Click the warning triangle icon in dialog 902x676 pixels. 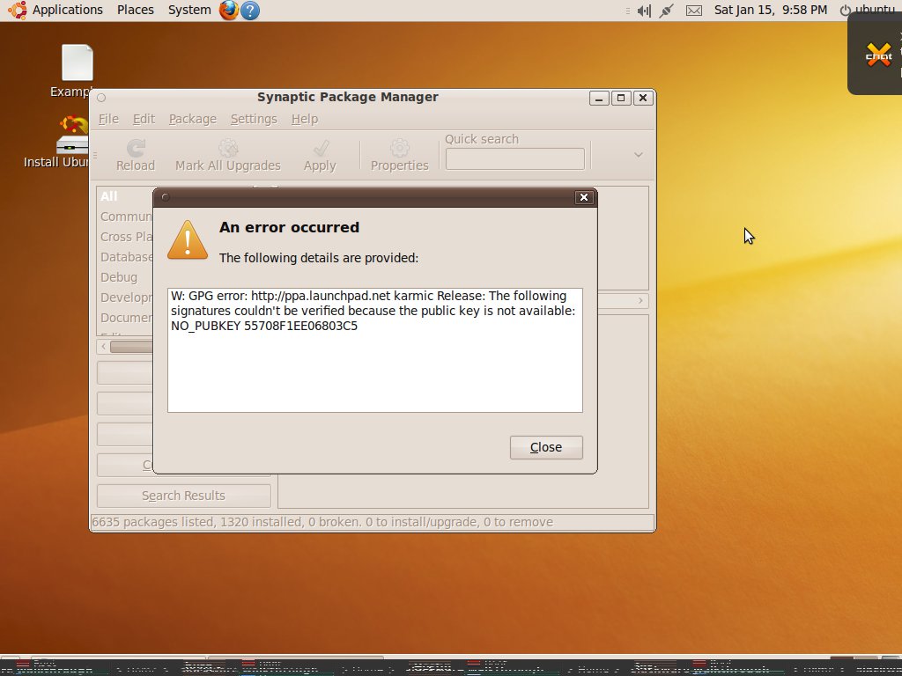pos(188,240)
